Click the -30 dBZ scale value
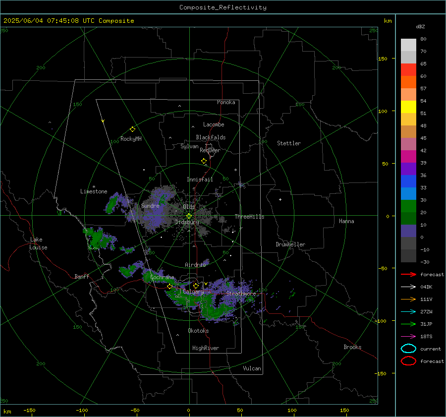The image size is (446, 417). 425,262
